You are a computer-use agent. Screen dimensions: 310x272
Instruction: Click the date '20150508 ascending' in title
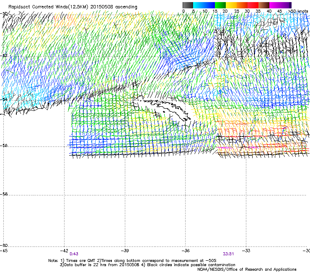114,7
